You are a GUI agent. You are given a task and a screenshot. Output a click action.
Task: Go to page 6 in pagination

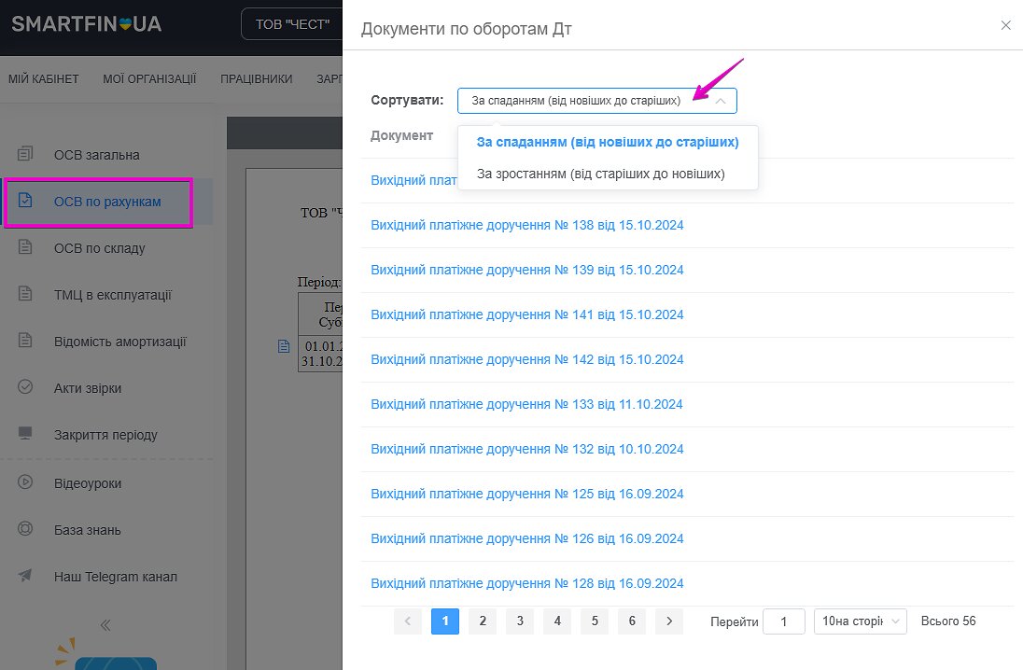[x=632, y=621]
